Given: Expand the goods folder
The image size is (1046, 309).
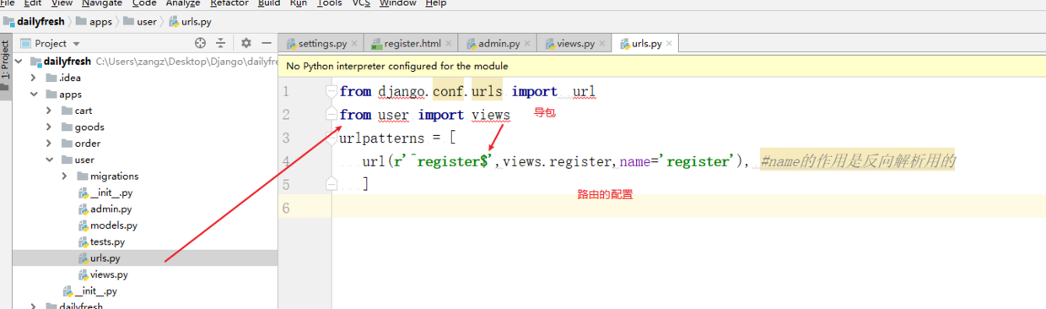Looking at the screenshot, I should 51,127.
